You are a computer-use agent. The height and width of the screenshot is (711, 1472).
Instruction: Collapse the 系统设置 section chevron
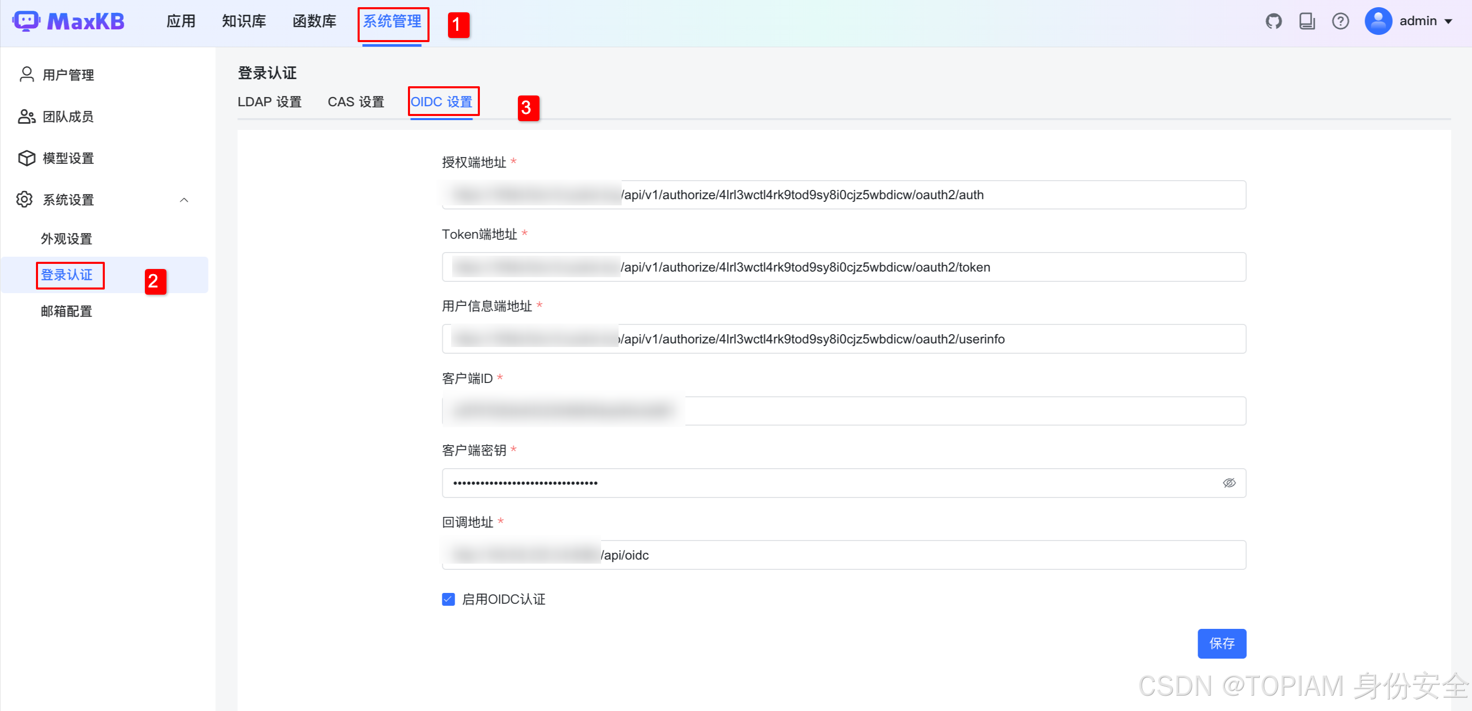coord(184,200)
